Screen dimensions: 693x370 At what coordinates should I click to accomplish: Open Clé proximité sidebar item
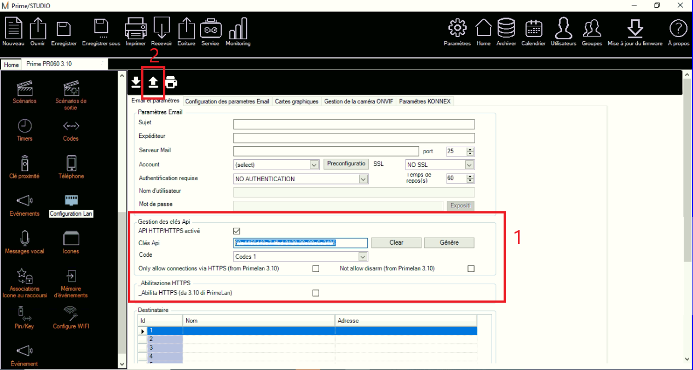click(x=25, y=166)
